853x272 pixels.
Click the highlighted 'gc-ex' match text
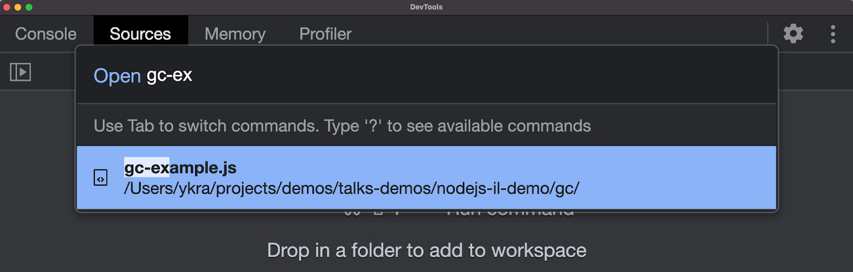tap(147, 167)
